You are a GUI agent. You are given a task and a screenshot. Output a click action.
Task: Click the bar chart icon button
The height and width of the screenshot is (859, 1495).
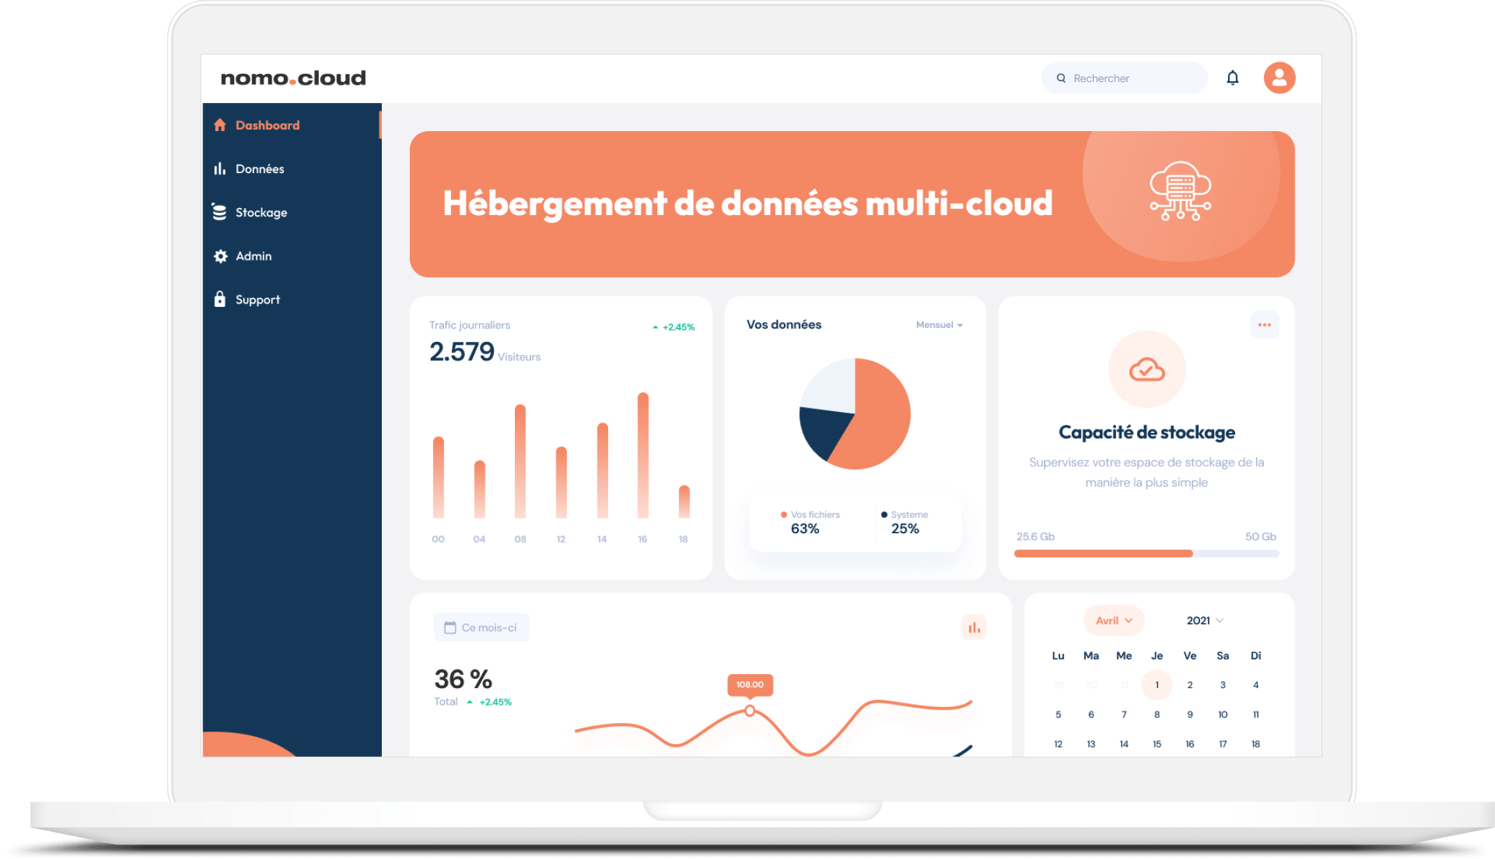tap(974, 628)
